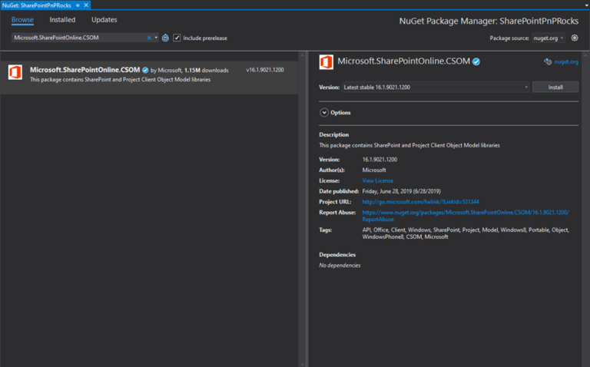
Task: Open the View License link
Action: 377,180
